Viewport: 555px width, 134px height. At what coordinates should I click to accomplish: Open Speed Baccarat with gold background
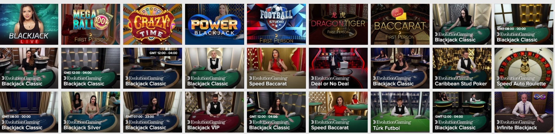pos(276,68)
